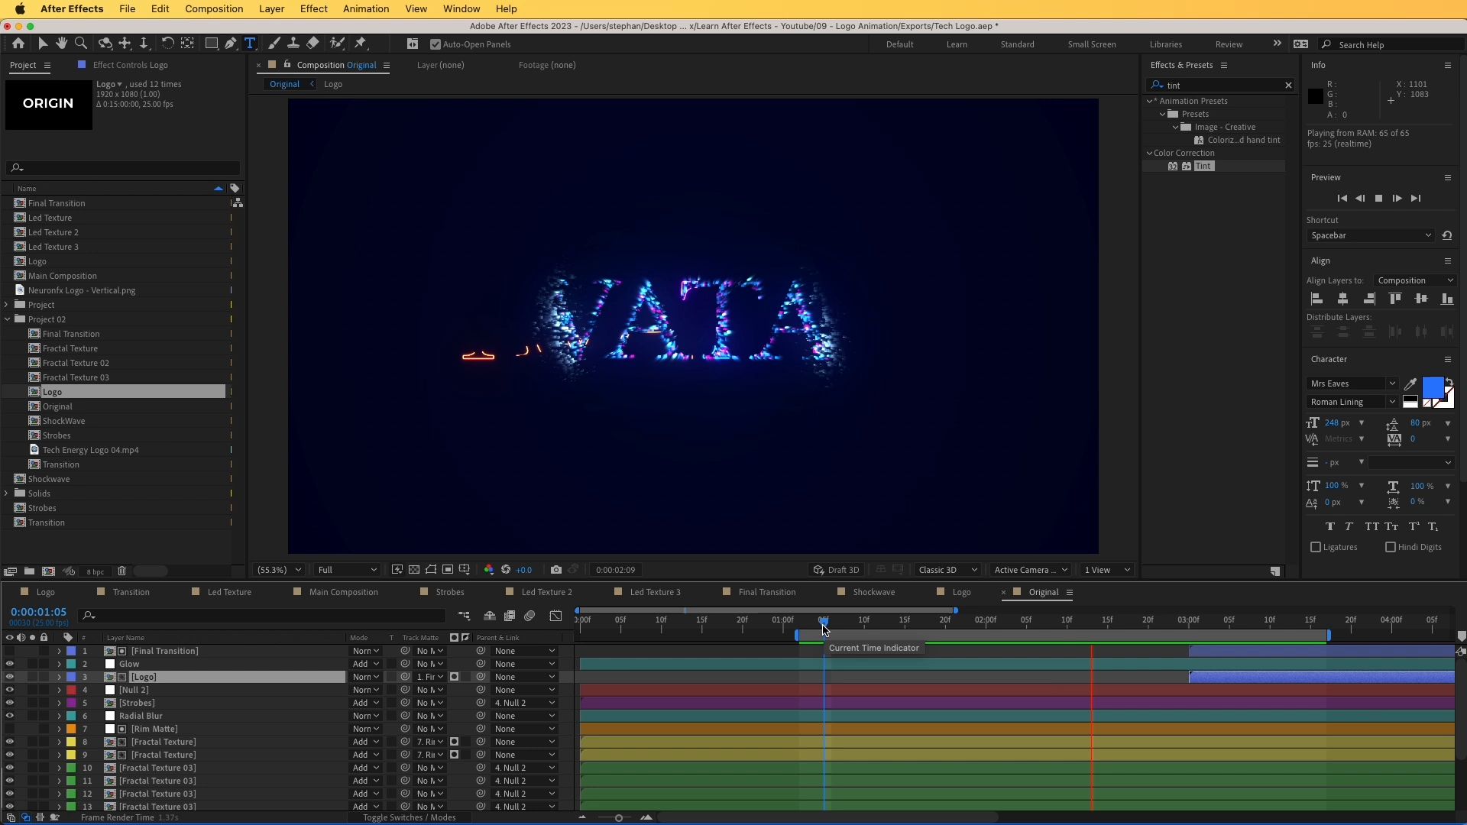Select the Puppet Pin tool
Screen dimensions: 1467x825
click(x=361, y=44)
